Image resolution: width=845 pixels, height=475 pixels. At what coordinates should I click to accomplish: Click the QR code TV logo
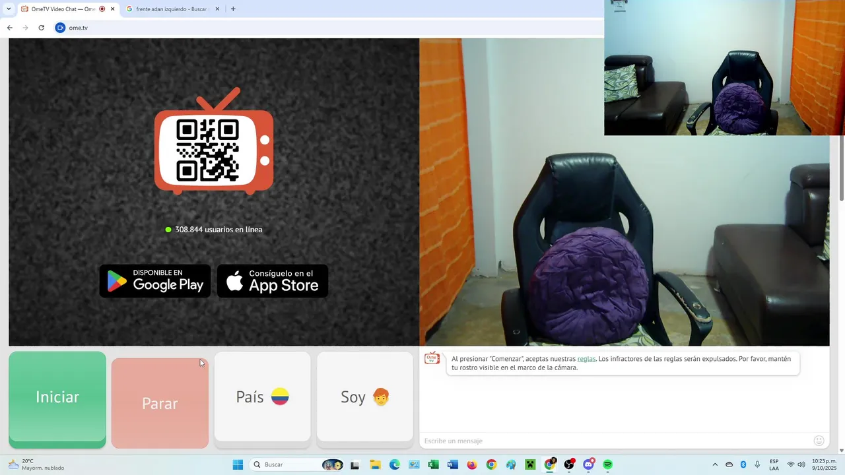[214, 141]
